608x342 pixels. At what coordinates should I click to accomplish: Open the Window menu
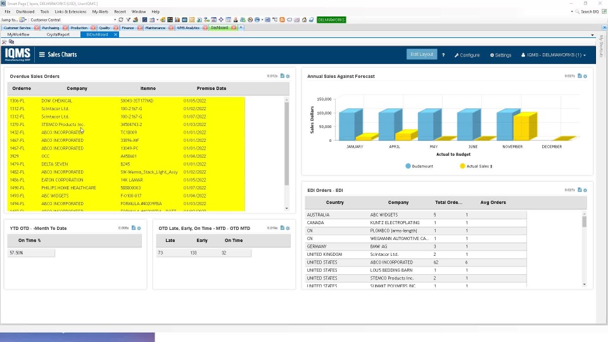tap(139, 11)
